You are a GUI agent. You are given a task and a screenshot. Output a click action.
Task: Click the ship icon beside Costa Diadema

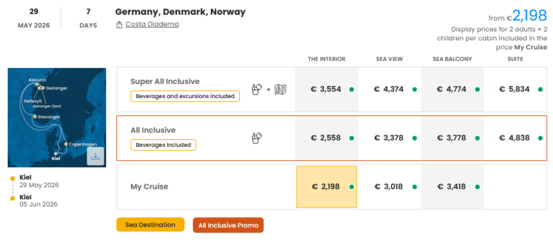pos(119,24)
